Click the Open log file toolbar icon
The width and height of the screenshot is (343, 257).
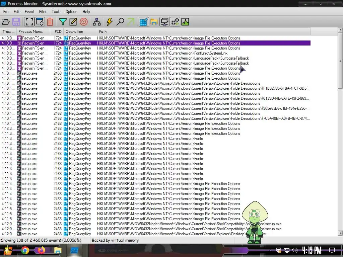pyautogui.click(x=5, y=22)
